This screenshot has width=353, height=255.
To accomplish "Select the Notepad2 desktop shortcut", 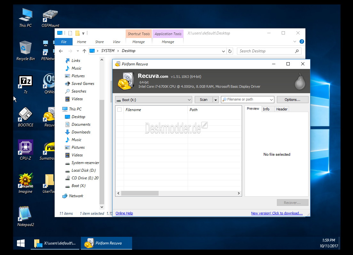I will 26,216.
